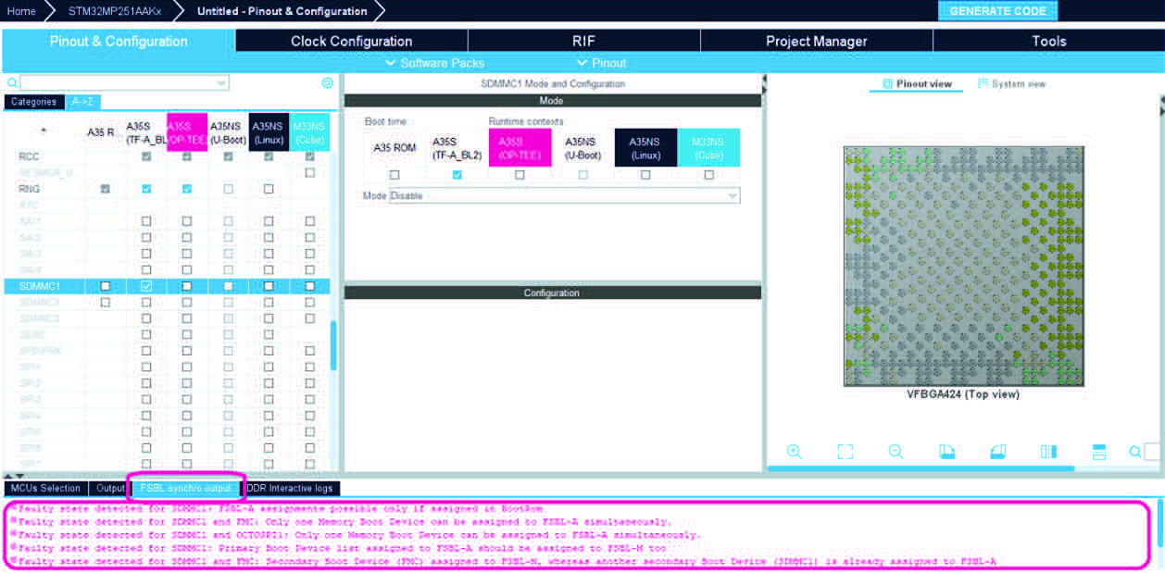1165x573 pixels.
Task: Toggle the split layout icon in pinout toolbar
Action: pyautogui.click(x=1099, y=452)
